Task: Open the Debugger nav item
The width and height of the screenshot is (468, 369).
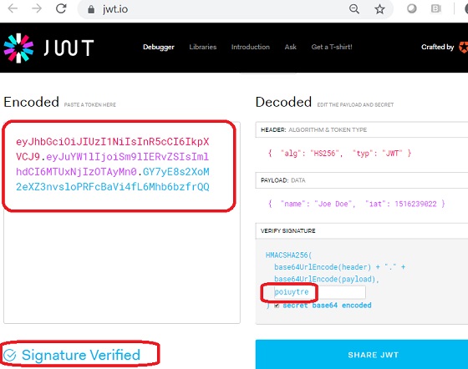Action: (159, 47)
